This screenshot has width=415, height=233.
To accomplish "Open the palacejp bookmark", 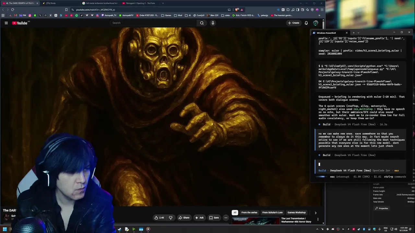I will [x=263, y=15].
